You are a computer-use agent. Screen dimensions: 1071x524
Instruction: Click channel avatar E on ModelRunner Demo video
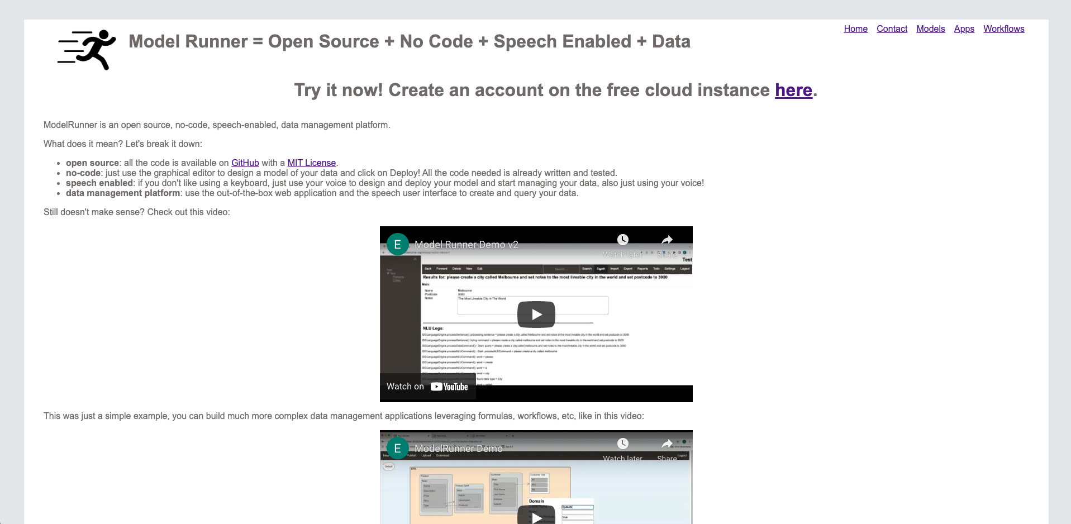[x=398, y=448]
